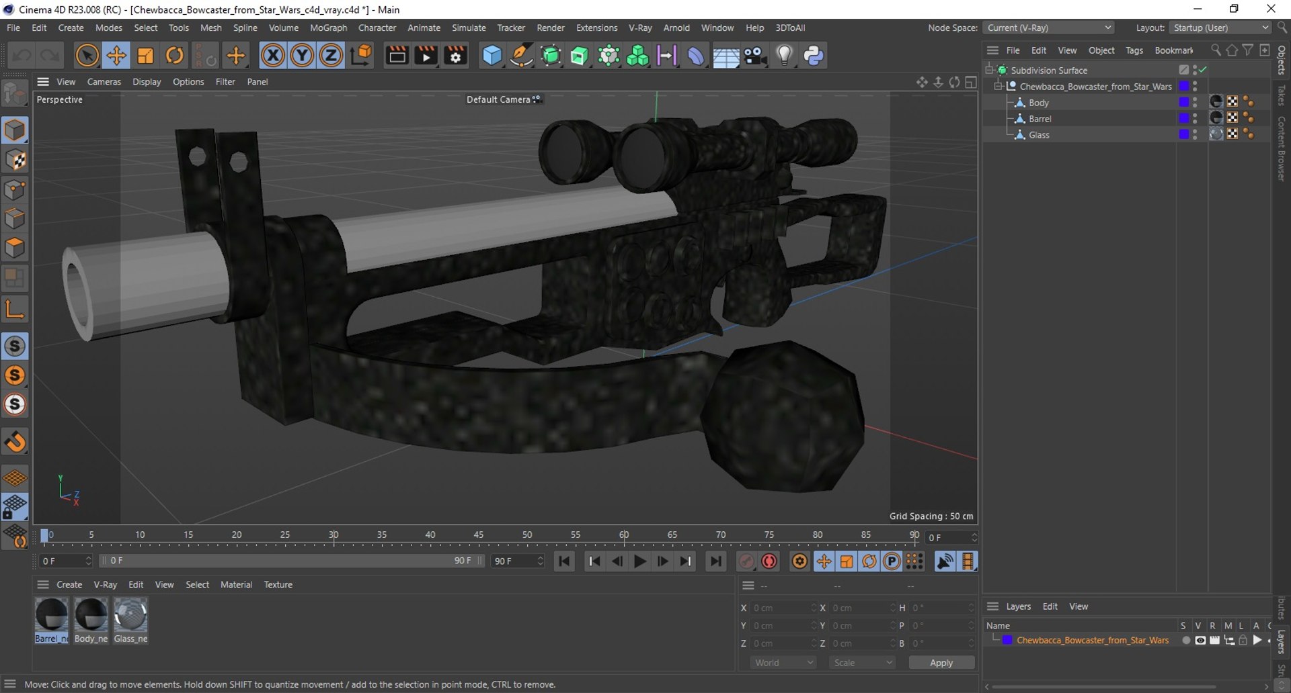Toggle Z axis lock
The width and height of the screenshot is (1291, 693).
tap(331, 55)
